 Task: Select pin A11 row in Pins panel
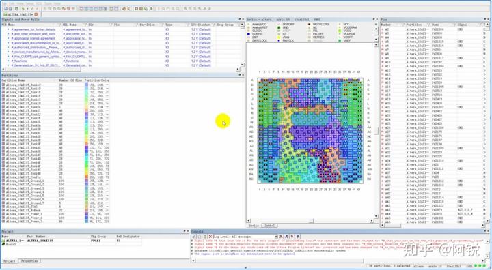coord(433,66)
